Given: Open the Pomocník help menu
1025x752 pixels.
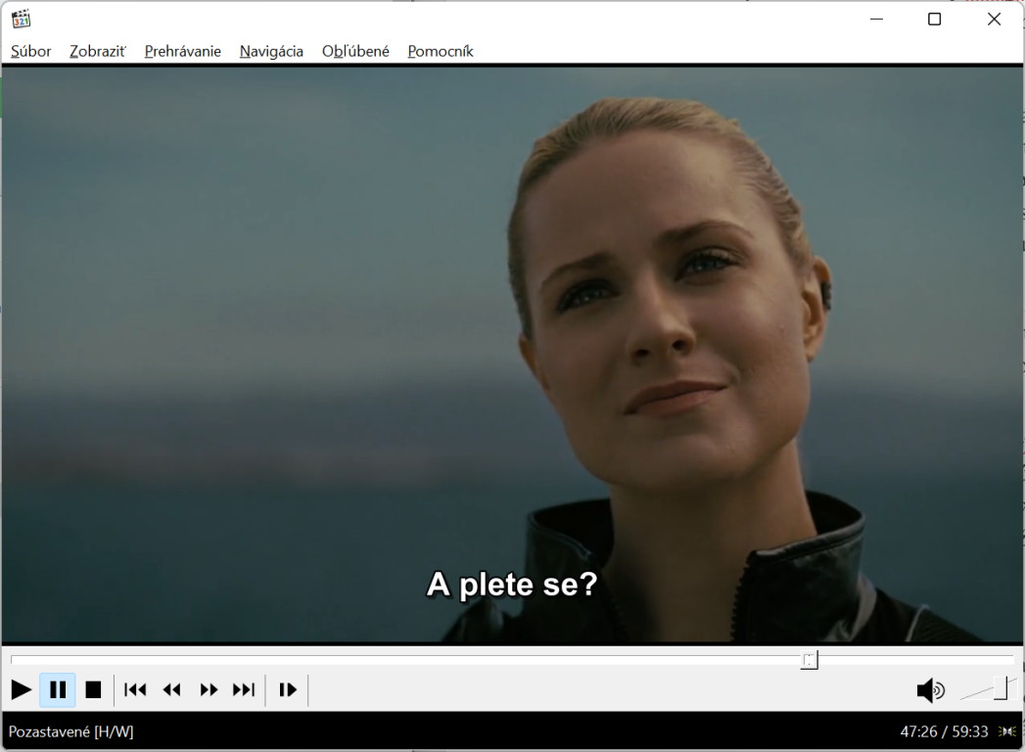Looking at the screenshot, I should tap(441, 51).
